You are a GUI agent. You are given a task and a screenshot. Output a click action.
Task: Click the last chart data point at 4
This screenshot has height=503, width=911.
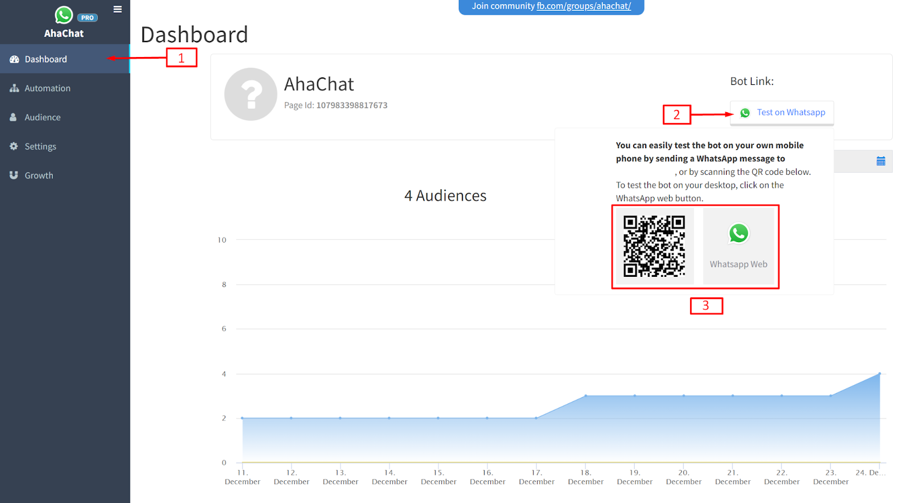[x=880, y=374]
